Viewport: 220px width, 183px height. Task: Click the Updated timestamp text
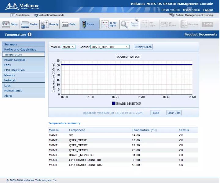tap(112, 113)
